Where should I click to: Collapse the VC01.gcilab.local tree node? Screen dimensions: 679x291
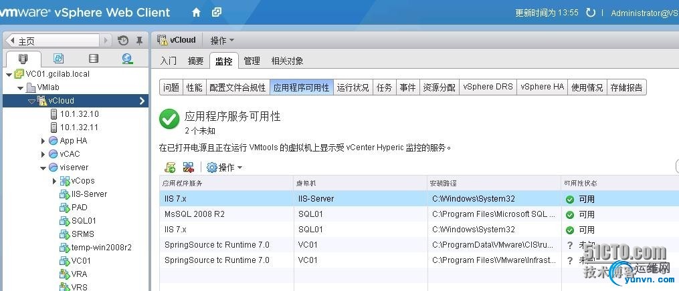pos(9,74)
